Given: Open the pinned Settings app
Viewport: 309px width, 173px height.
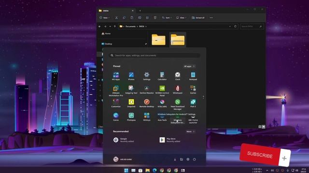Looking at the screenshot, I should [x=147, y=76].
